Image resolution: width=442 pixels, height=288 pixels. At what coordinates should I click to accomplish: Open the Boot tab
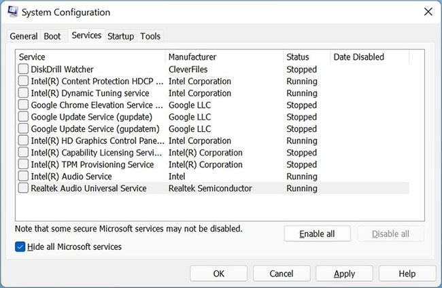tap(52, 36)
